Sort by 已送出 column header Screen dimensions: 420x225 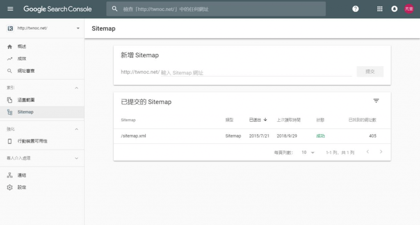255,120
